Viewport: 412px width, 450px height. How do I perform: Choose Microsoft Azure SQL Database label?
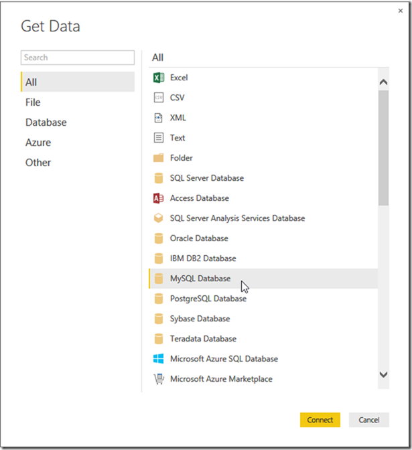224,359
